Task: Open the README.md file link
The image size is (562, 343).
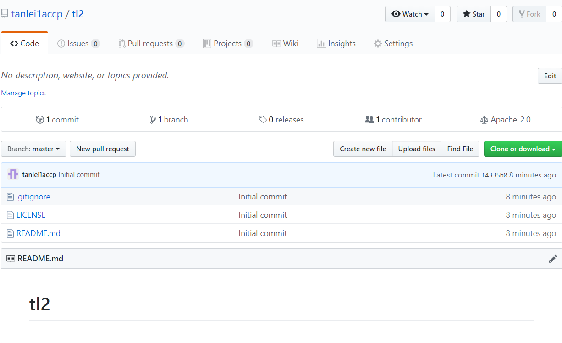Action: (x=39, y=233)
